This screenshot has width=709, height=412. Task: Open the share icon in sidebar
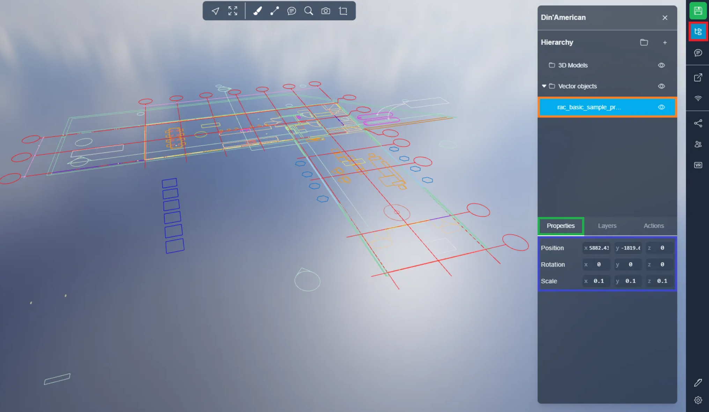pos(698,123)
